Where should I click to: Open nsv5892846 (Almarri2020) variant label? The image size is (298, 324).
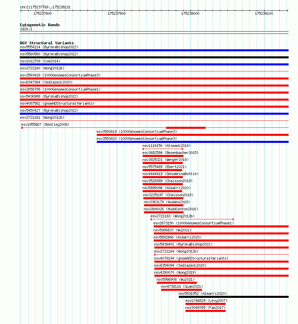[177, 237]
